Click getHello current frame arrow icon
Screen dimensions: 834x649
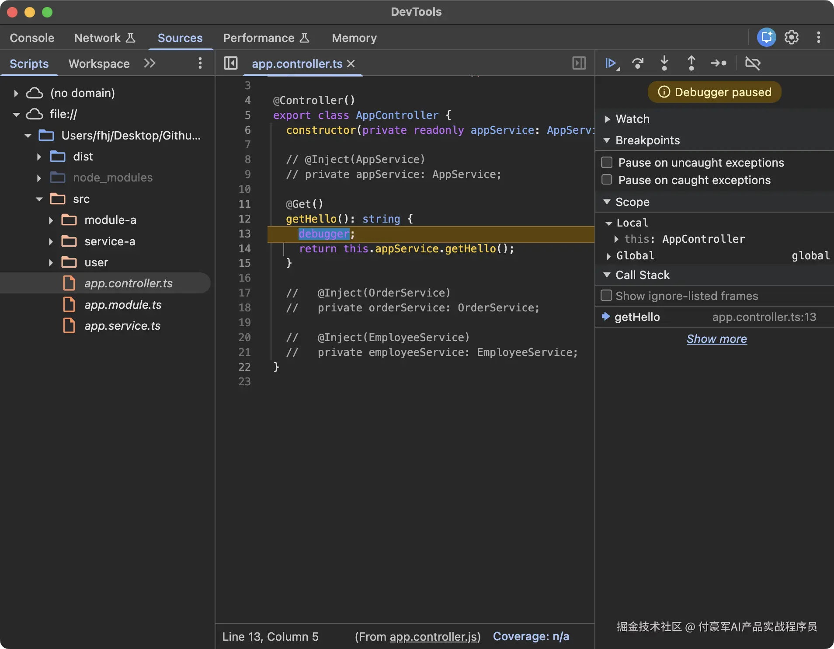pos(605,317)
